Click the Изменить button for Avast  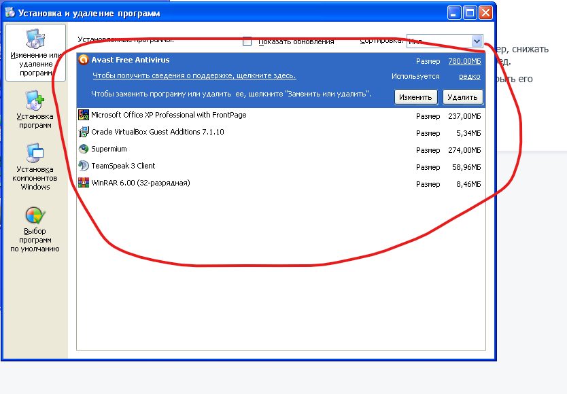tap(416, 97)
